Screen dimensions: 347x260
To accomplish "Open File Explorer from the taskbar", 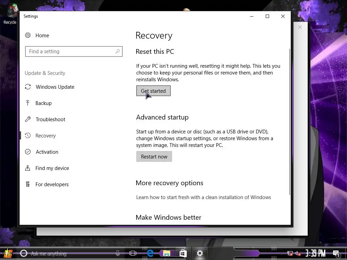I will point(167,253).
